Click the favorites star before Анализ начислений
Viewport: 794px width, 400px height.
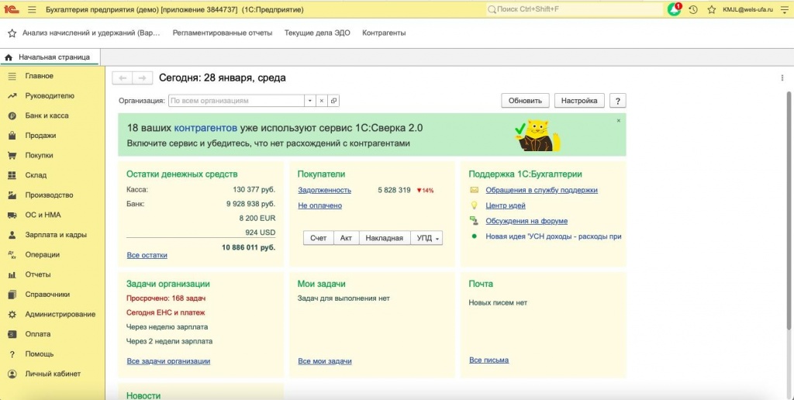coord(12,33)
